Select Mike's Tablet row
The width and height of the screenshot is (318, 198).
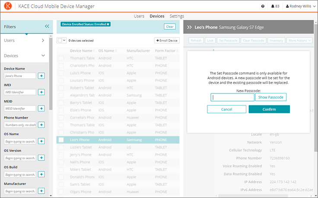click(x=118, y=170)
